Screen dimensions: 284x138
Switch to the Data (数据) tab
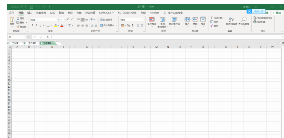(x=61, y=13)
